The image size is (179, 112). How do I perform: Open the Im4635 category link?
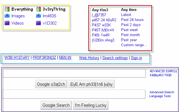tap(49, 16)
